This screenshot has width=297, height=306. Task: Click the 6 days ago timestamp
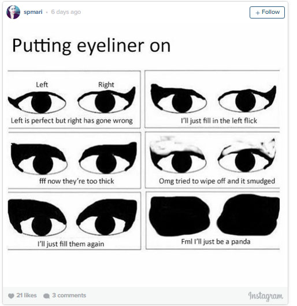click(66, 12)
